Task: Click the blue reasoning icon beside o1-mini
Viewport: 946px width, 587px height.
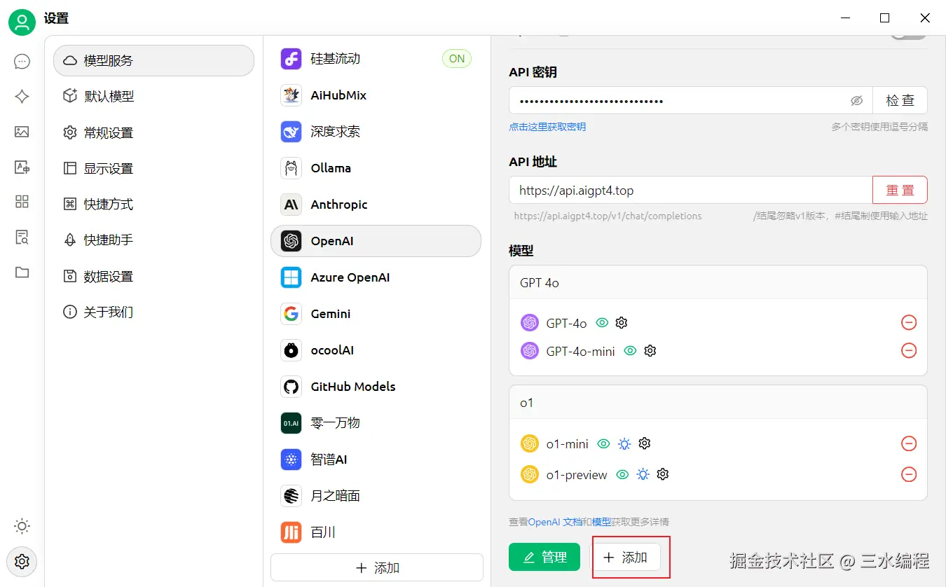Action: pos(624,443)
